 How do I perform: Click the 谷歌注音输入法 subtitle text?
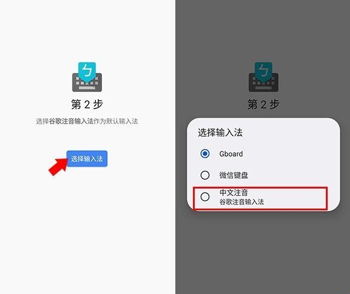pos(242,202)
